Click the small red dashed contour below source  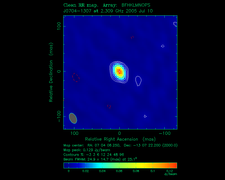[109, 106]
